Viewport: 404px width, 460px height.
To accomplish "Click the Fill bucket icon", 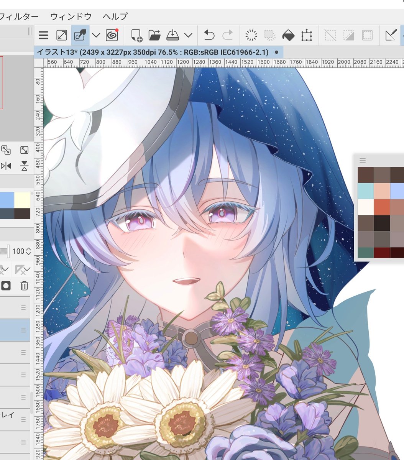I will point(289,35).
